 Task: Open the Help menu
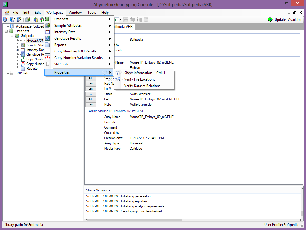pyautogui.click(x=105, y=13)
